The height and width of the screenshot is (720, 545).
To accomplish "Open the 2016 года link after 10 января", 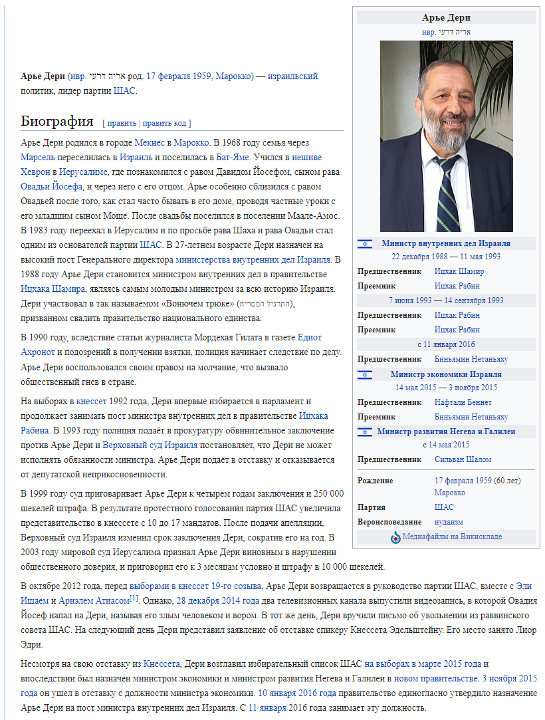I will (x=317, y=694).
